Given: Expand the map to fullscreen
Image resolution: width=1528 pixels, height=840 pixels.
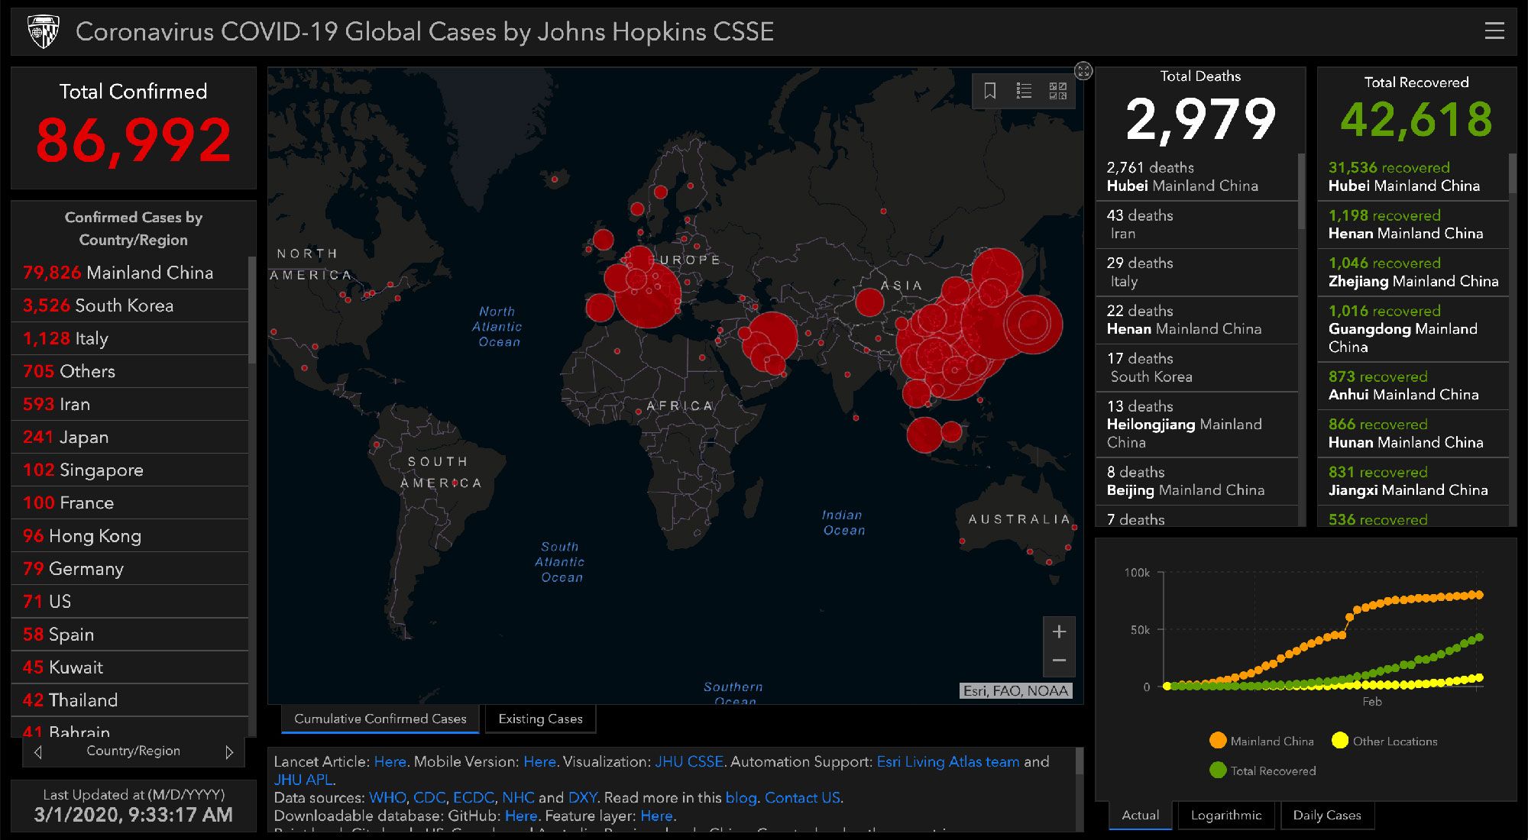Looking at the screenshot, I should [x=1083, y=71].
